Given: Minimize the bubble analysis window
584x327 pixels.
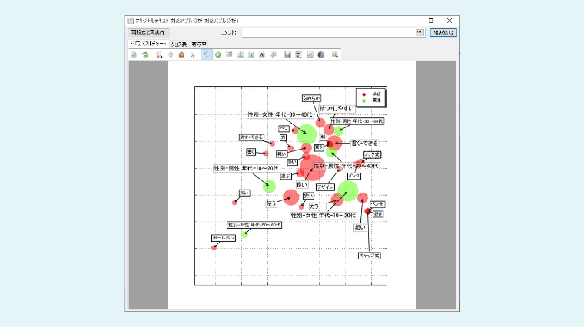Looking at the screenshot, I should 412,21.
